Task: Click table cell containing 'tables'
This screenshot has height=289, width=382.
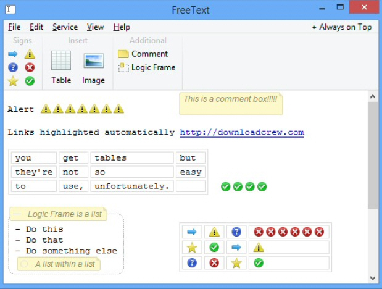Action: tap(132, 158)
